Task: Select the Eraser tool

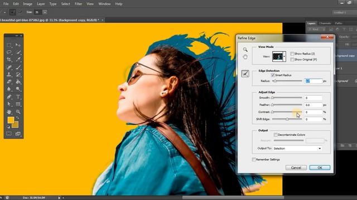Action: point(9,82)
